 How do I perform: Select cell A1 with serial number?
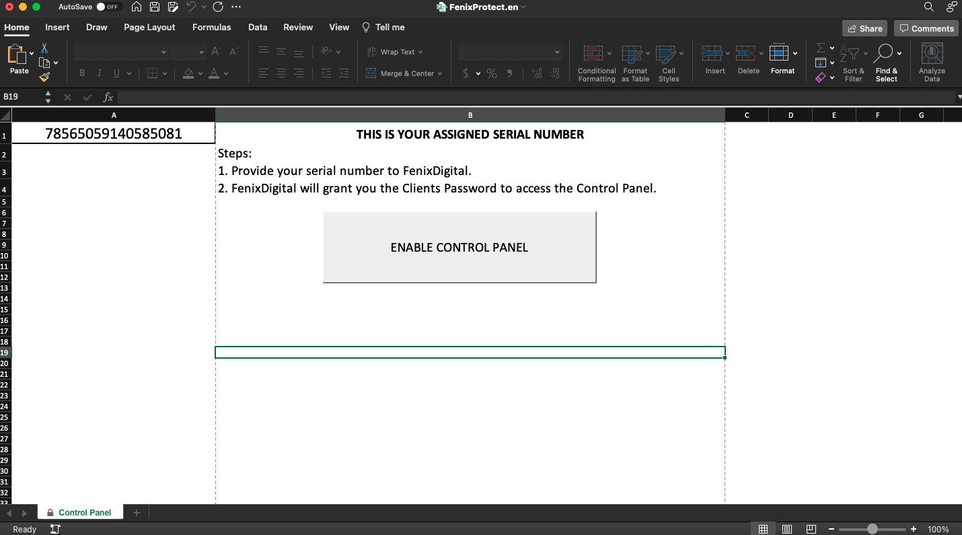pos(114,133)
